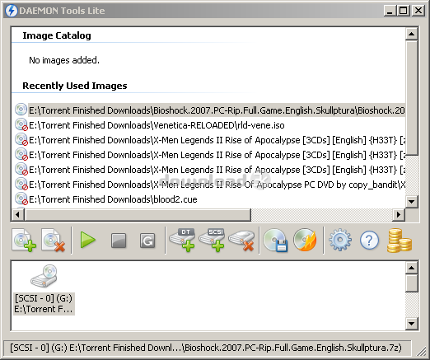The height and width of the screenshot is (360, 430).
Task: Click the gold coins license icon
Action: click(x=400, y=241)
